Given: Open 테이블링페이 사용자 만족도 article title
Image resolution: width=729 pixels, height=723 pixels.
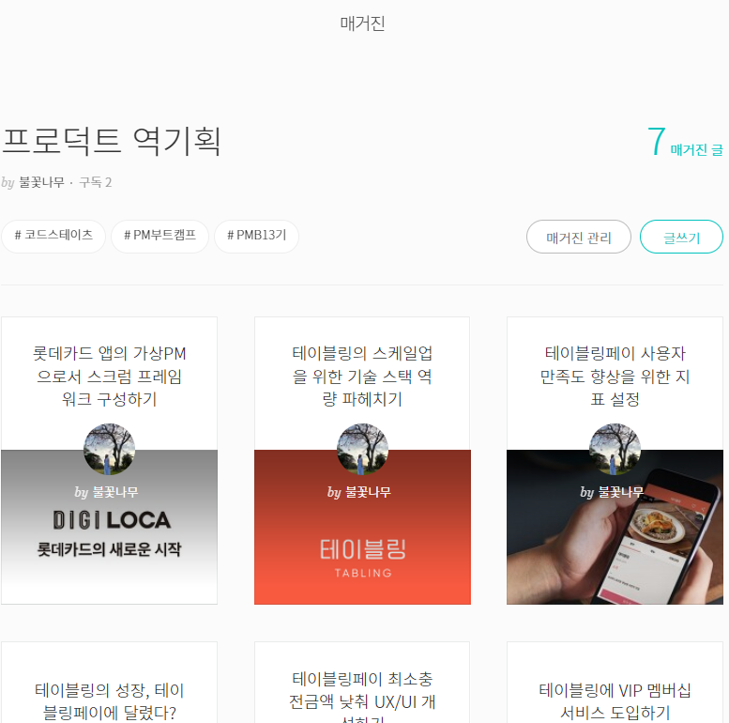Looking at the screenshot, I should tap(615, 376).
